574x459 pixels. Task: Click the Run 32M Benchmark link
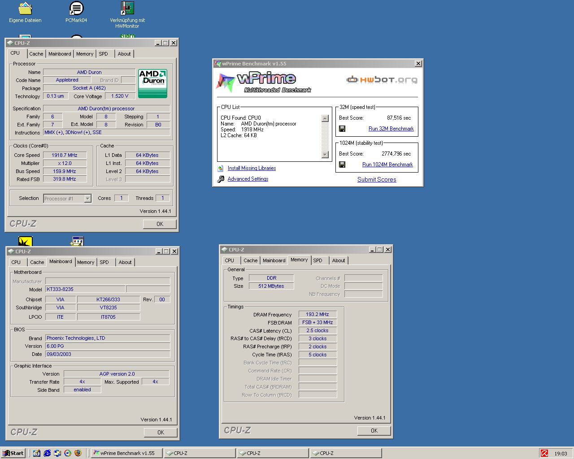click(391, 129)
